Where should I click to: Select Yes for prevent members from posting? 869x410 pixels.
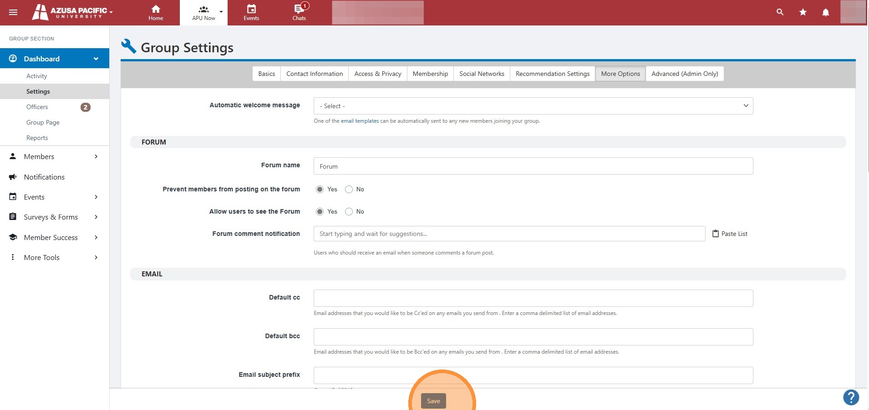pyautogui.click(x=320, y=189)
